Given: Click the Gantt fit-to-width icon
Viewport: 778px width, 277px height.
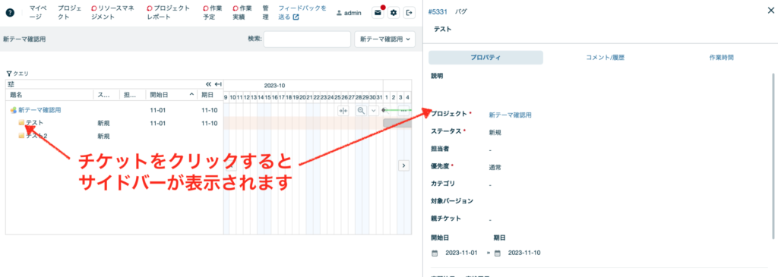Looking at the screenshot, I should click(343, 111).
